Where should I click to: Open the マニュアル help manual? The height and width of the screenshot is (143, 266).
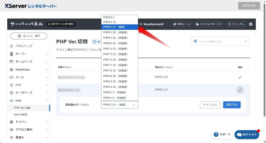pos(236,24)
